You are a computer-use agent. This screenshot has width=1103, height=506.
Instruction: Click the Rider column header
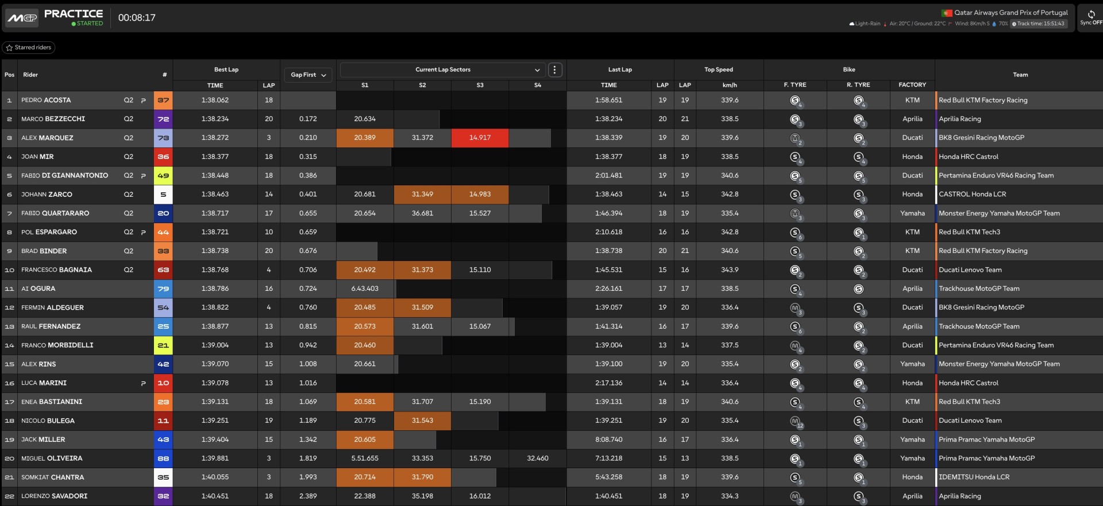tap(30, 75)
